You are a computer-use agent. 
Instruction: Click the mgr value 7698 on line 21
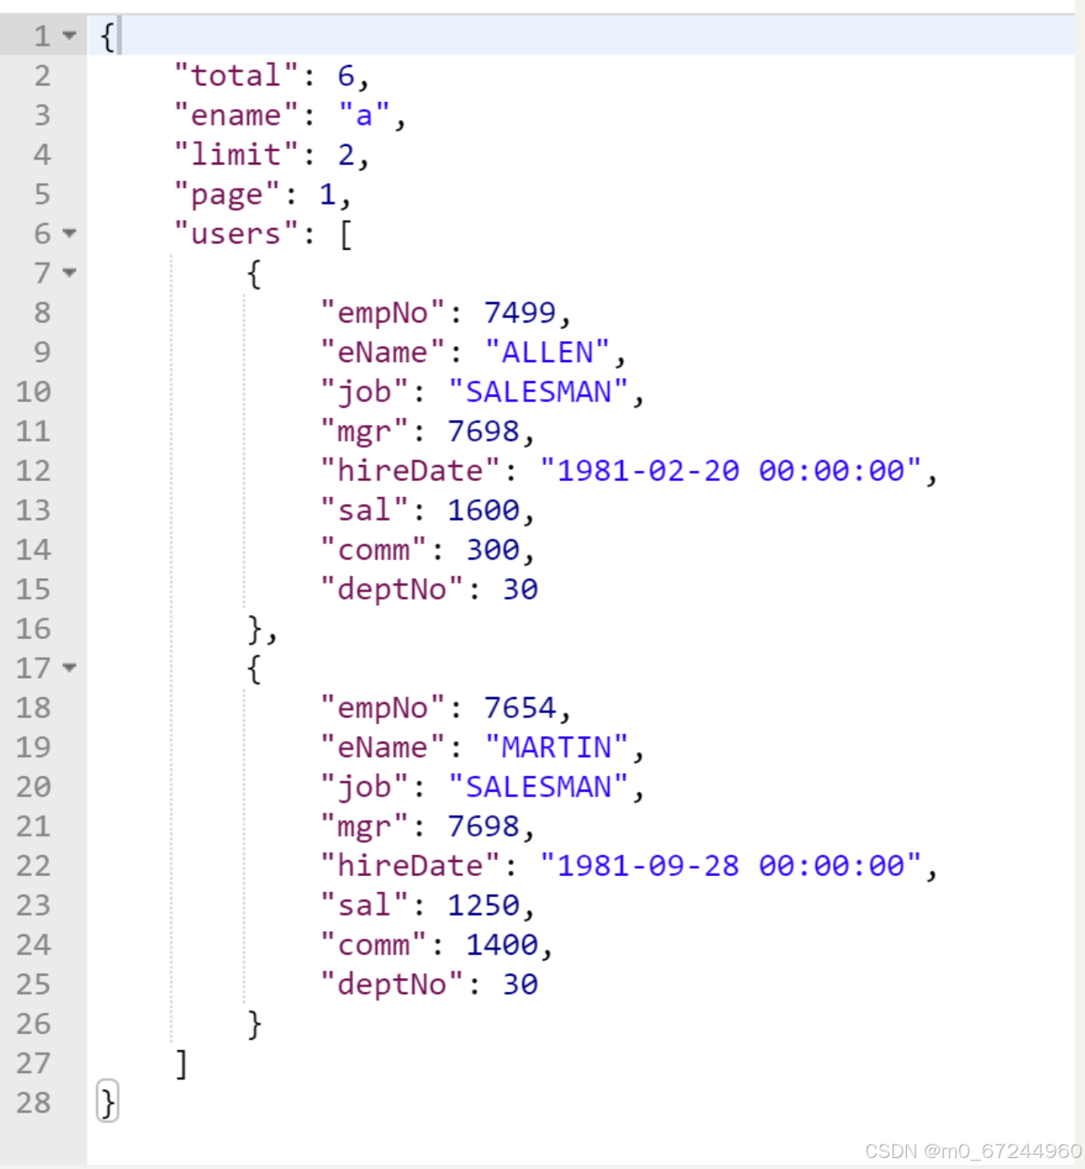click(483, 826)
